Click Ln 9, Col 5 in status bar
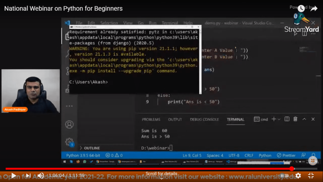The image size is (323, 182). [x=192, y=155]
